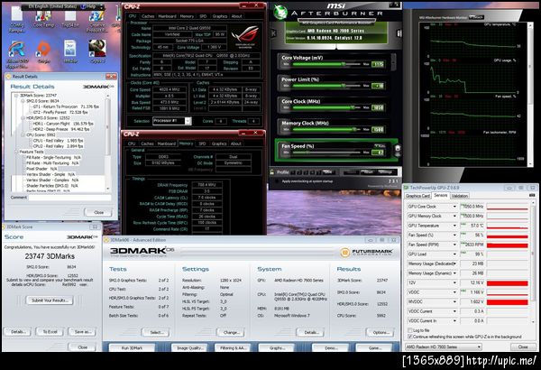Click Afterburner right side info button
The image size is (541, 370).
[x=399, y=33]
